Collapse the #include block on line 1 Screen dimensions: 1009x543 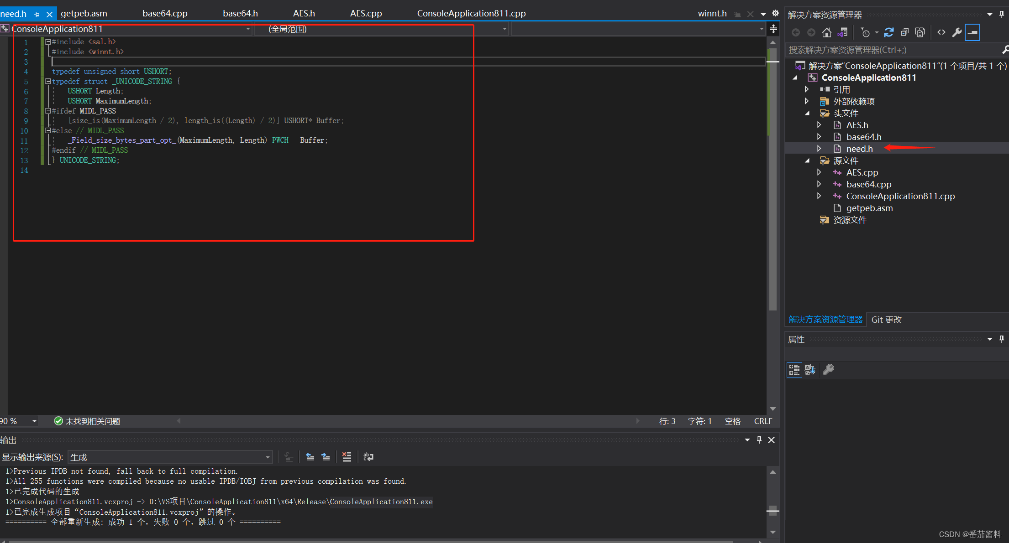(47, 41)
